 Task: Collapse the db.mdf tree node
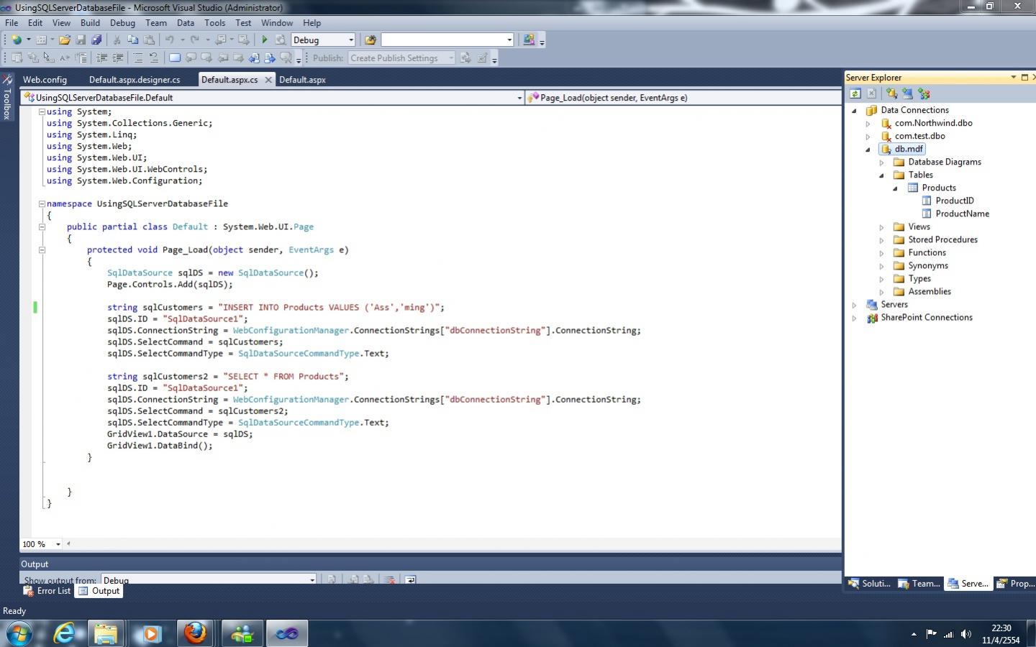[868, 150]
